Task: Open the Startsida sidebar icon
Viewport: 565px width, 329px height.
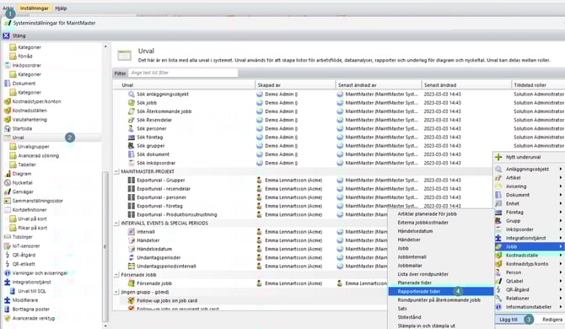Action: click(x=7, y=128)
